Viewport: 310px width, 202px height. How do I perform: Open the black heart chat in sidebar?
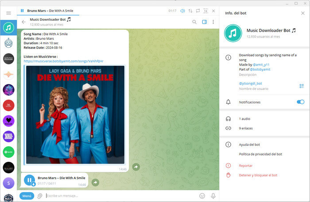[8, 121]
